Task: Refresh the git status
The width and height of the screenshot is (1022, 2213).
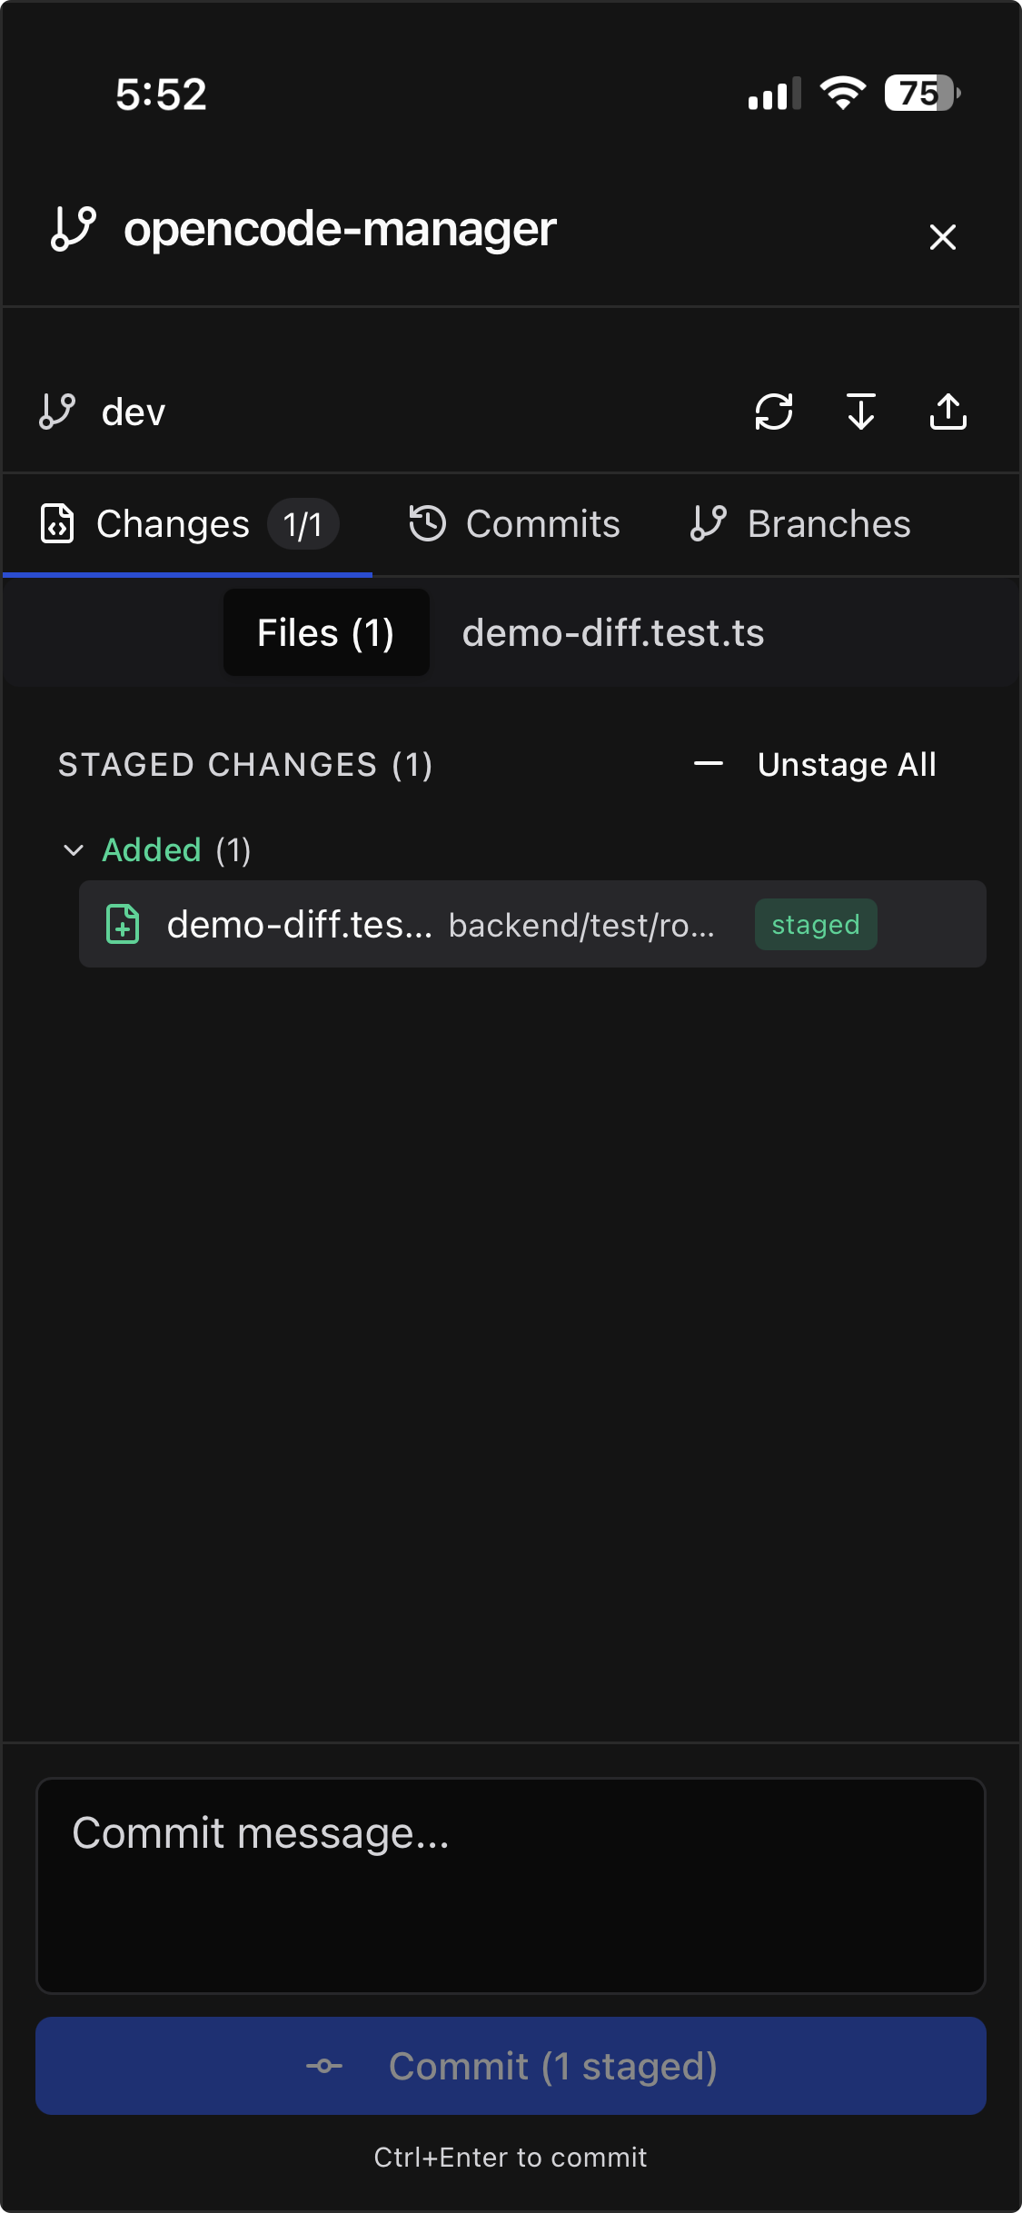Action: pyautogui.click(x=773, y=412)
